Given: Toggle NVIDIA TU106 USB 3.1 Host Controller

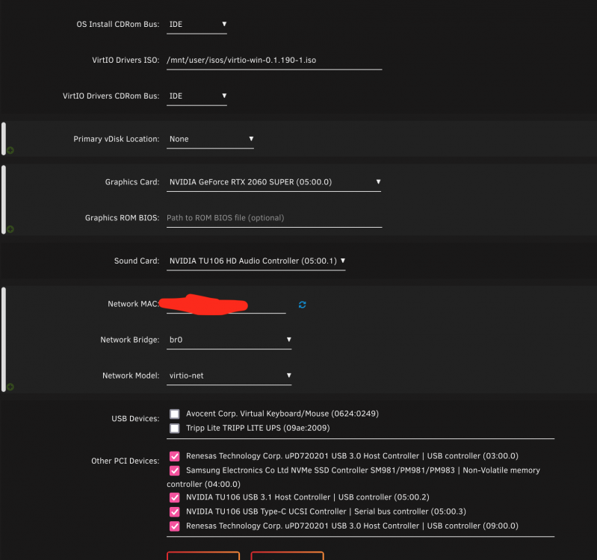Looking at the screenshot, I should (175, 497).
